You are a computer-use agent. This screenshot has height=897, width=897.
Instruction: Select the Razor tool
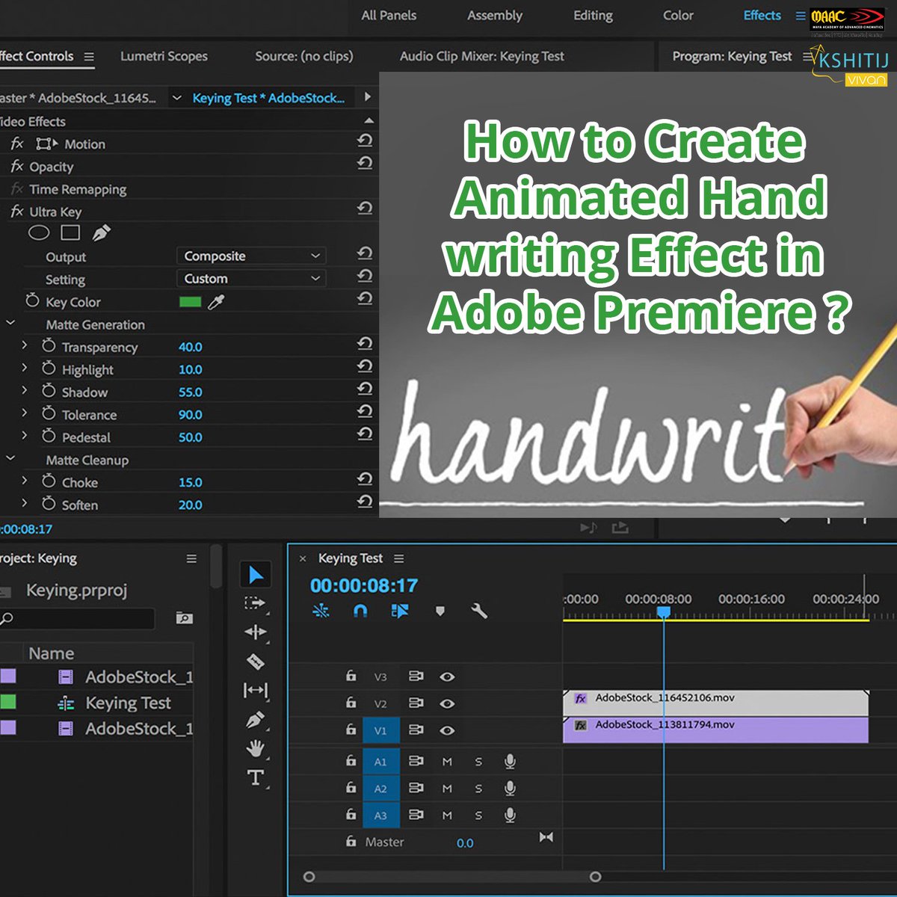point(255,661)
